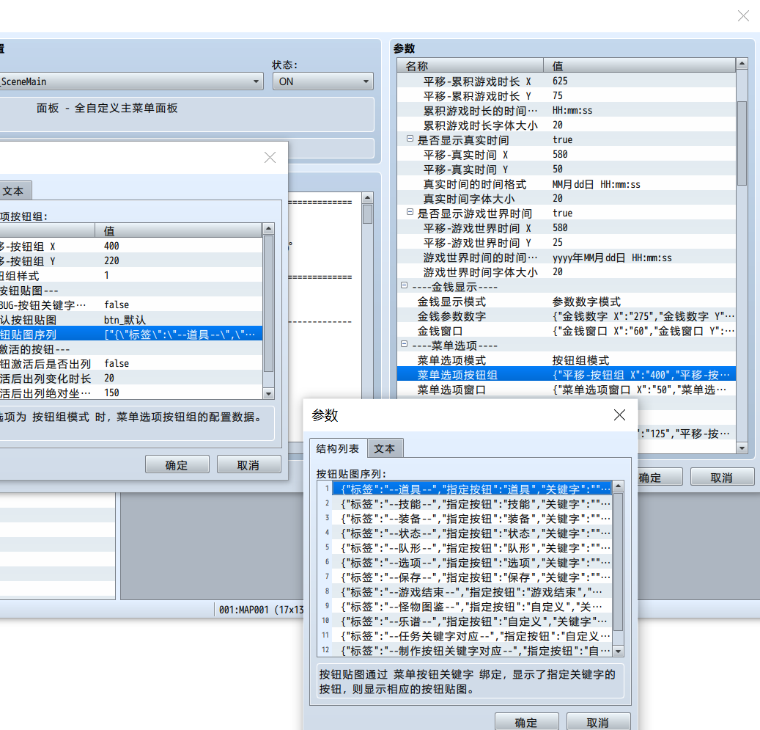Select 平移-游戏世界时间 Y row

pyautogui.click(x=566, y=242)
